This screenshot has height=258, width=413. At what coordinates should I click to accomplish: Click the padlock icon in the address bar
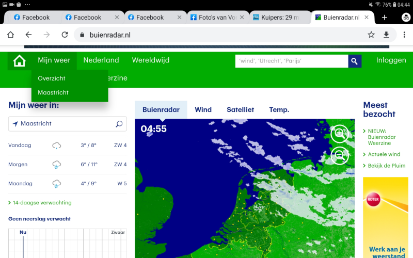pos(82,35)
